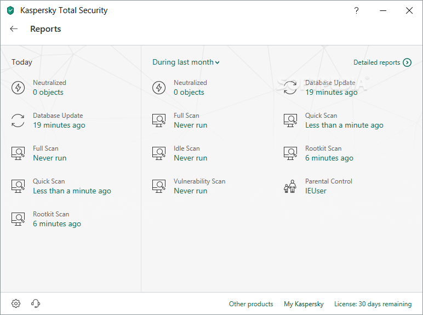The image size is (423, 315).
Task: Click the monitor icon for last month's Full Scan
Action: (x=159, y=121)
